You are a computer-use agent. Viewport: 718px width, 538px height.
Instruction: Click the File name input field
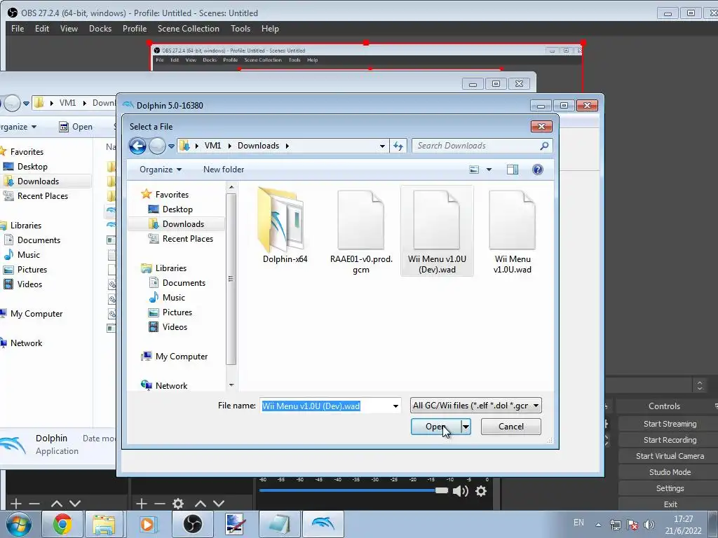pos(325,406)
